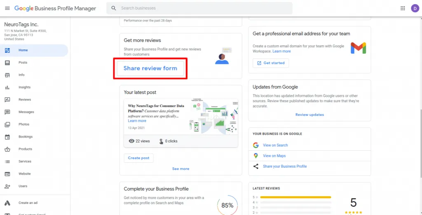Select Services from the sidebar
Viewport: 422px width, 215px height.
tap(25, 161)
